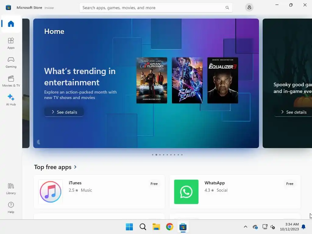This screenshot has height=234, width=312.
Task: Launch Google Chrome from taskbar
Action: coord(169,227)
